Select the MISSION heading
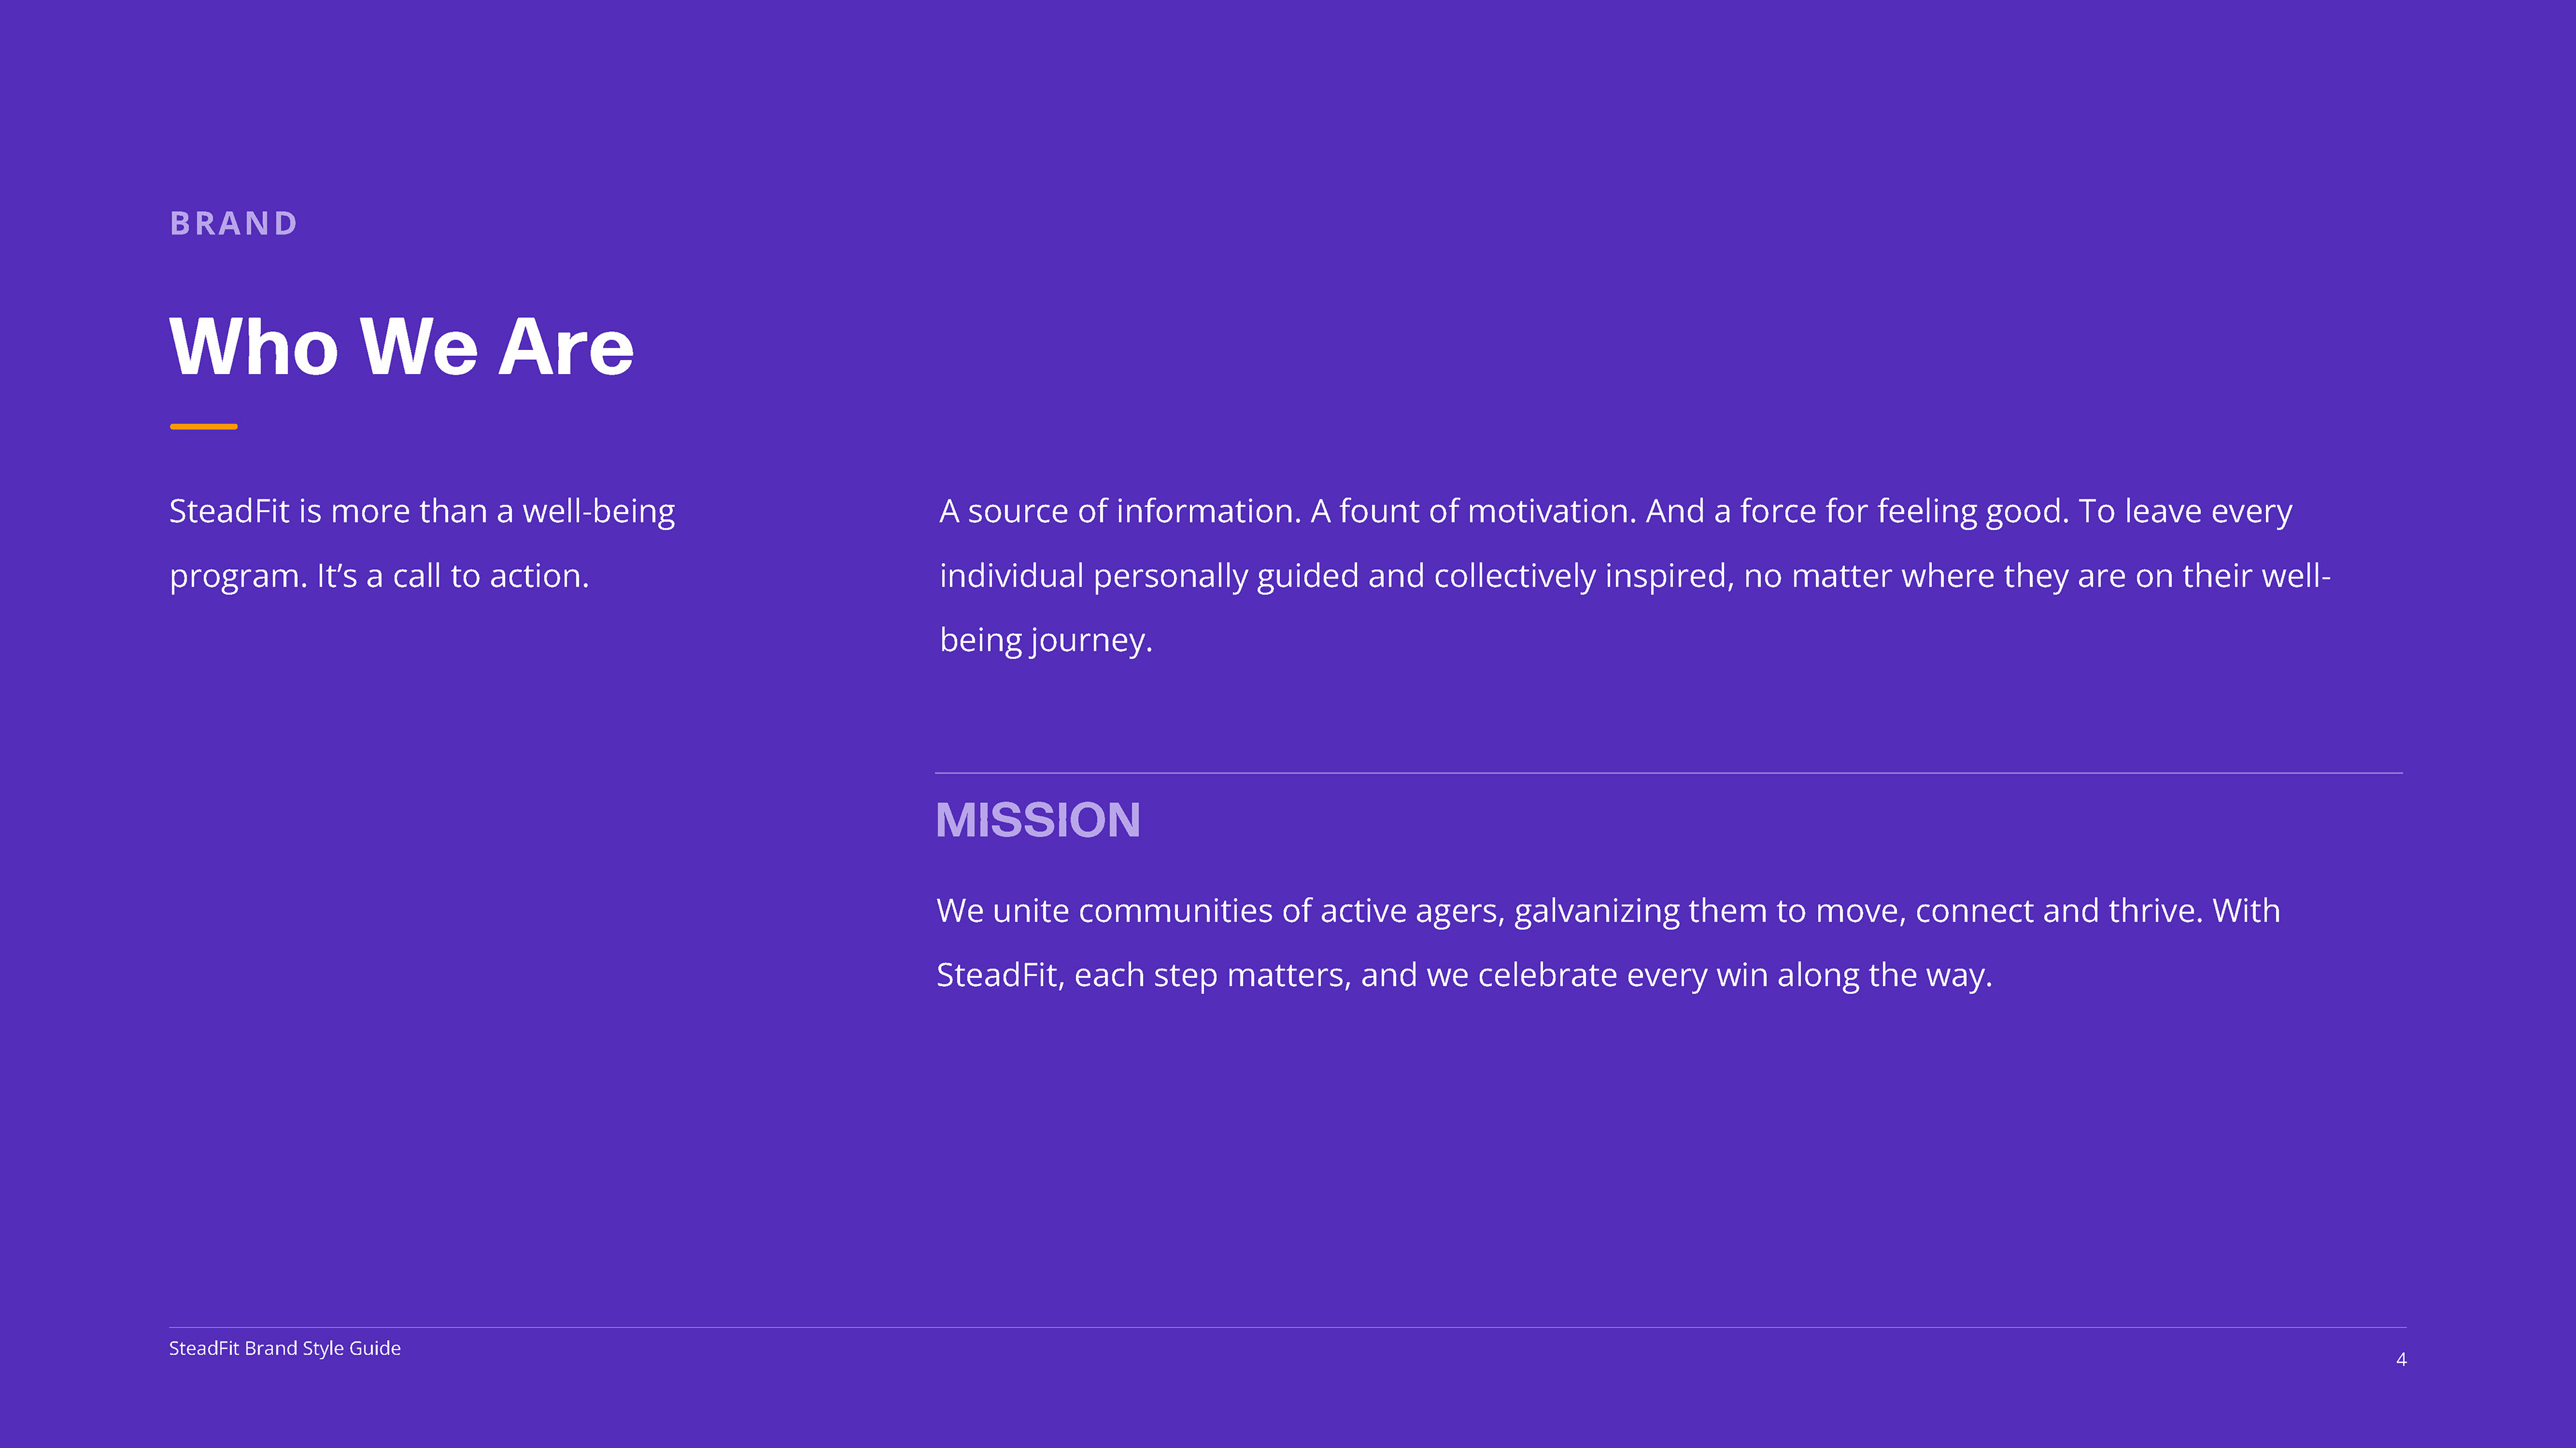Image resolution: width=2576 pixels, height=1448 pixels. (1037, 821)
